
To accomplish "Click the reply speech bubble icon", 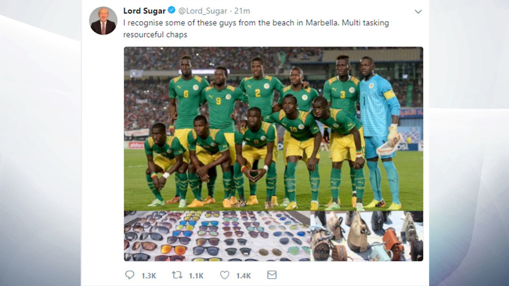I will click(x=129, y=275).
